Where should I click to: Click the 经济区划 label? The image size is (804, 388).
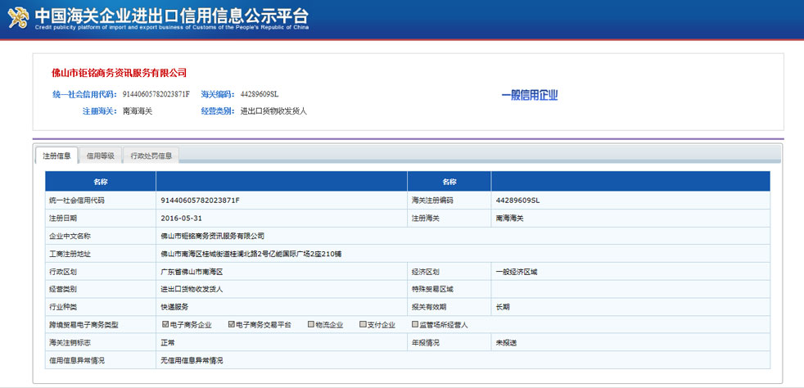(425, 272)
